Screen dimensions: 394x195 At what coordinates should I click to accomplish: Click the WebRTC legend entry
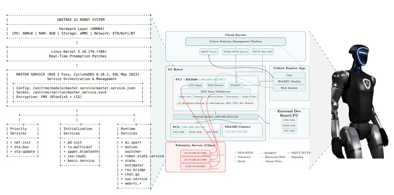[269, 152]
